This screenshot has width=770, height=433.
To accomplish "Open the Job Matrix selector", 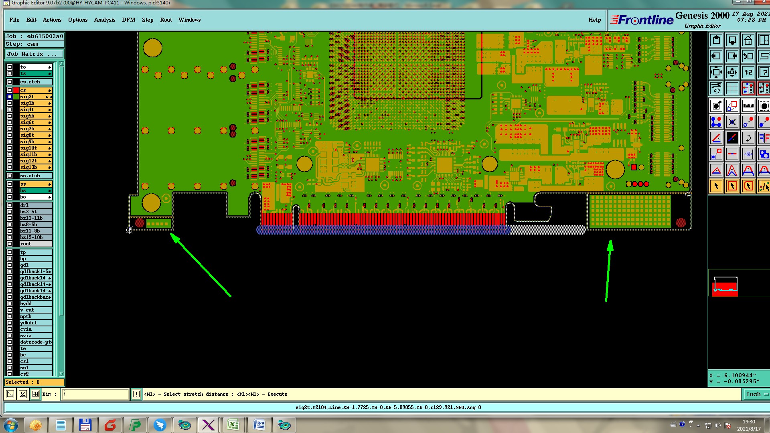I will click(x=34, y=54).
